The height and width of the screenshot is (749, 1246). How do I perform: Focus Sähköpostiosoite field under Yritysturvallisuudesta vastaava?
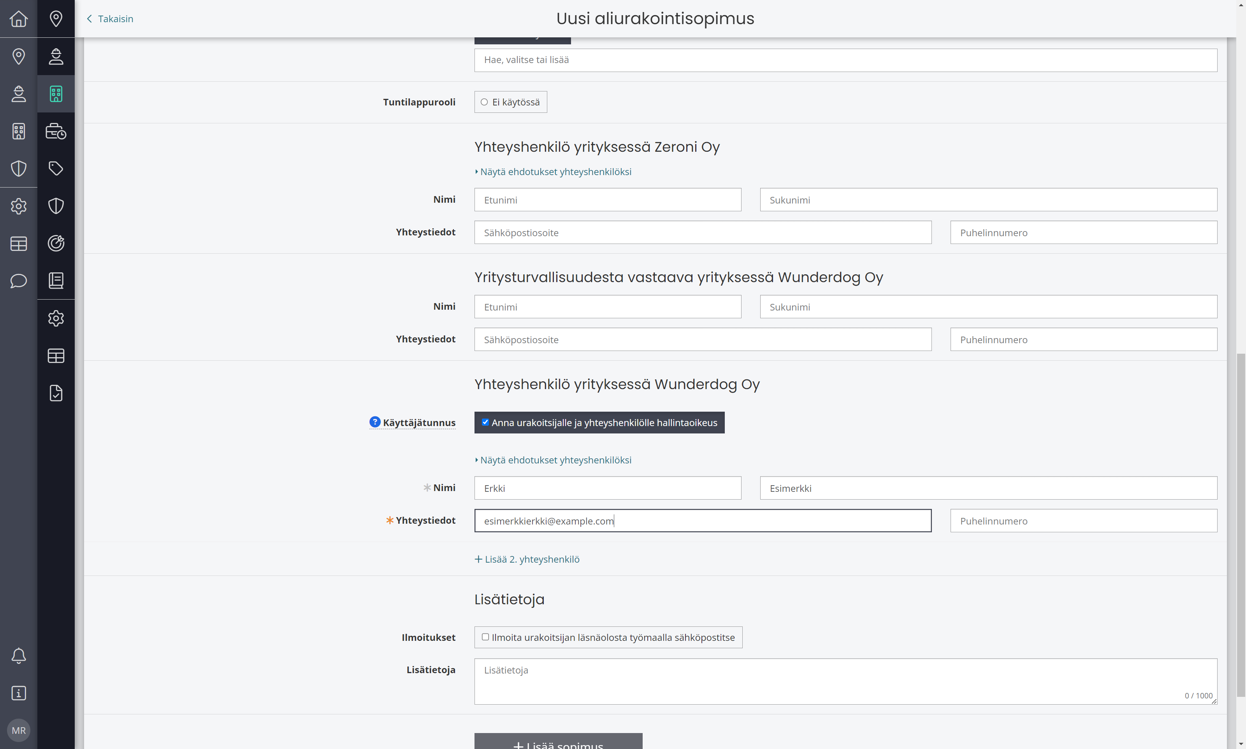tap(703, 339)
